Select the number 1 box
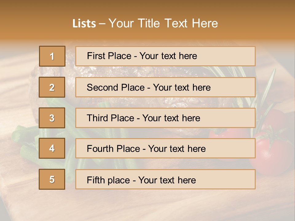The width and height of the screenshot is (295, 221). pos(52,56)
